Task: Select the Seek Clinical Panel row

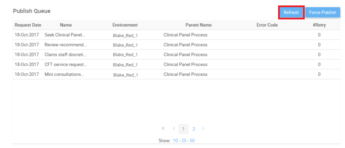Action: point(65,35)
